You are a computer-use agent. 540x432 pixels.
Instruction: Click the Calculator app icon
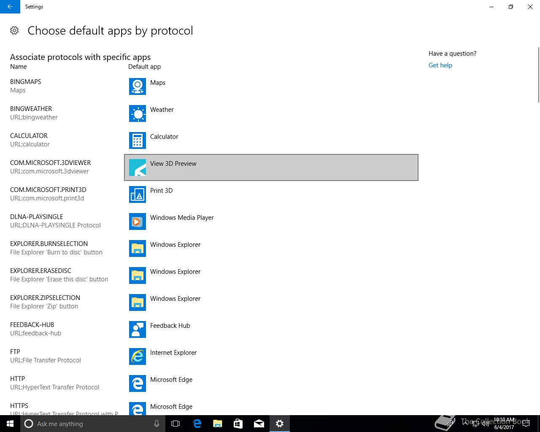(x=138, y=140)
